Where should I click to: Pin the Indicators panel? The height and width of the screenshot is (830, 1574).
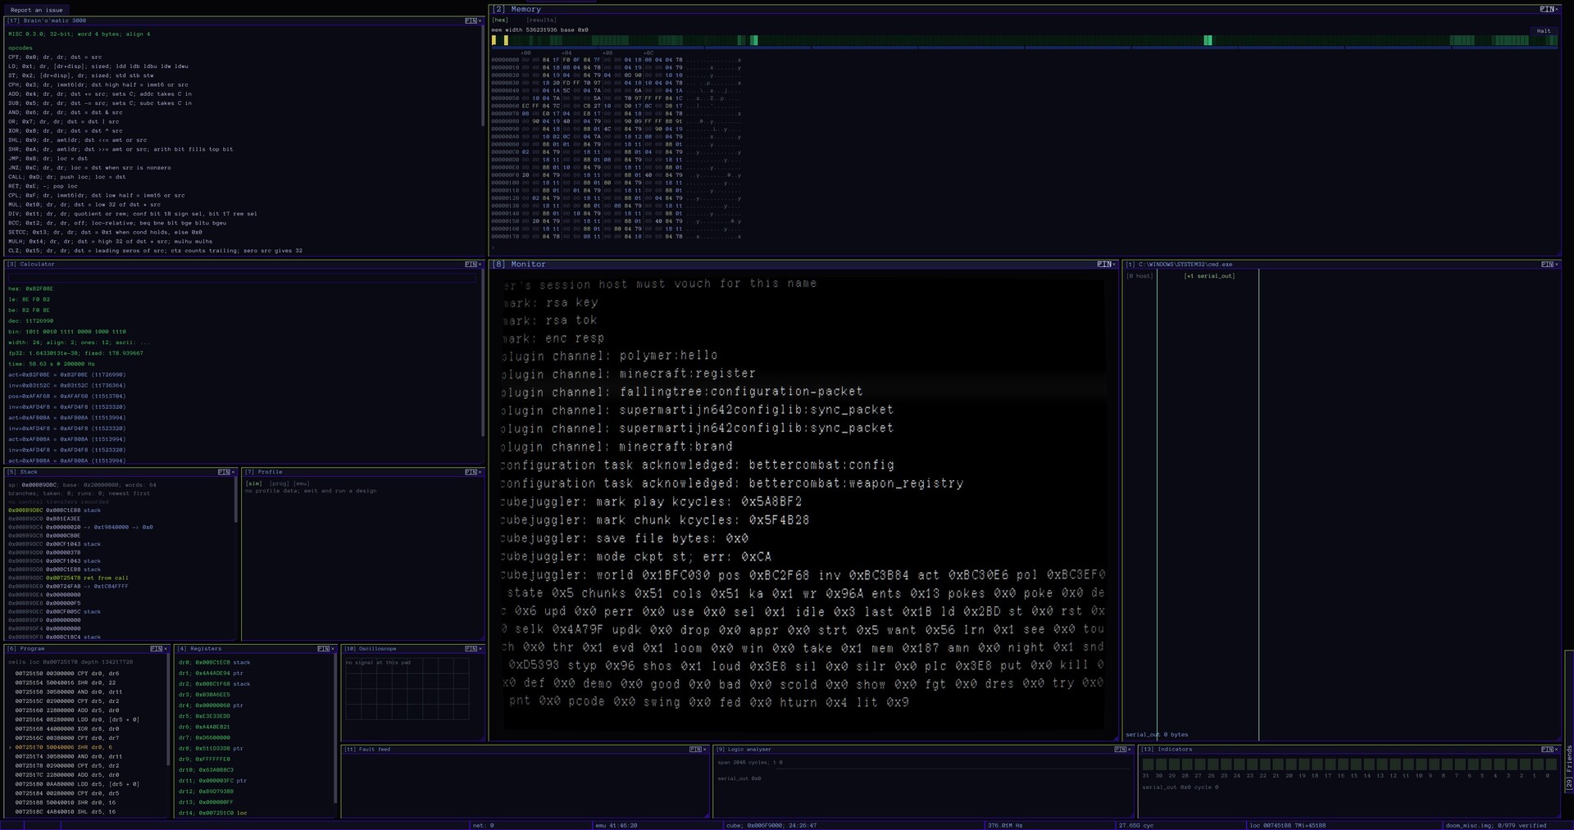[x=1546, y=750]
